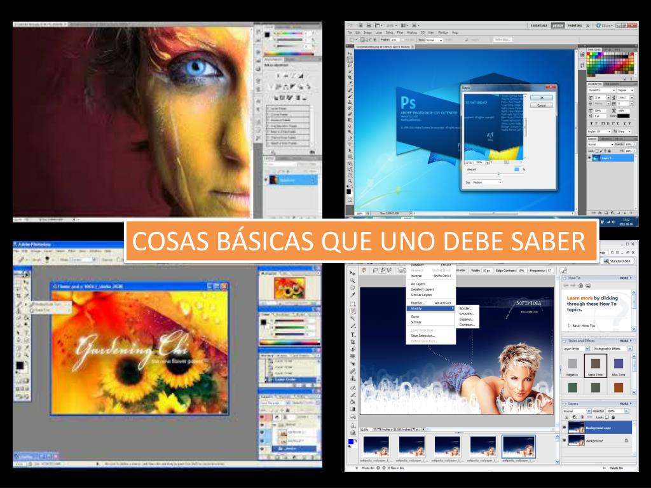Image resolution: width=651 pixels, height=488 pixels.
Task: Select the Eyedropper tool in Elements toolbox
Action: pyautogui.click(x=352, y=295)
